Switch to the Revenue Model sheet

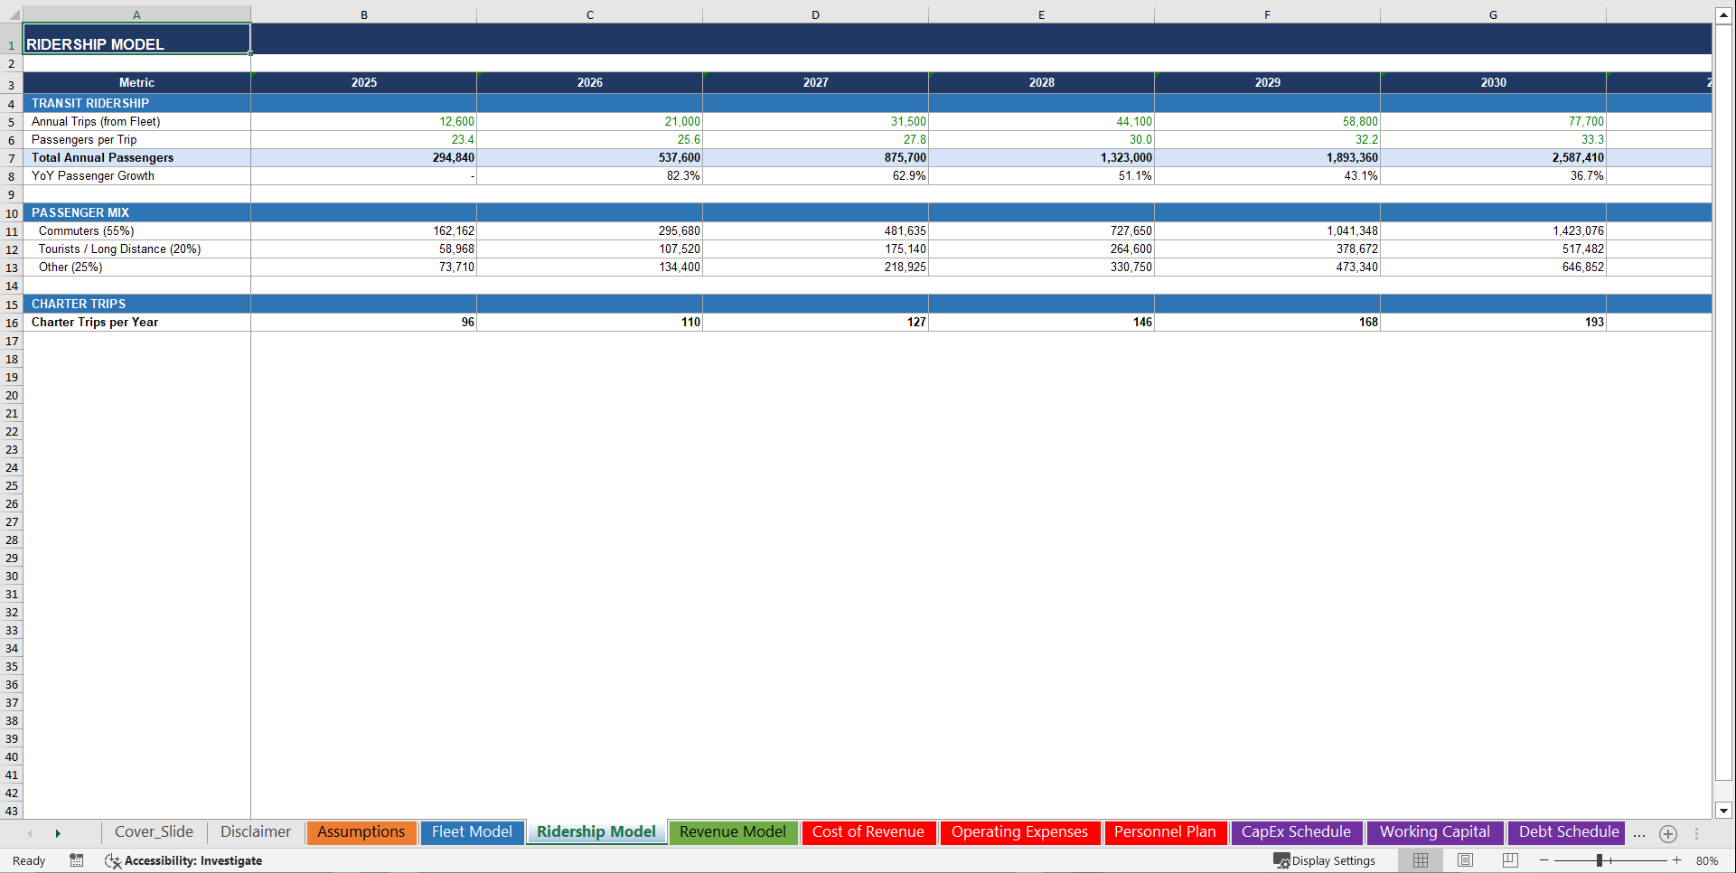pyautogui.click(x=733, y=831)
